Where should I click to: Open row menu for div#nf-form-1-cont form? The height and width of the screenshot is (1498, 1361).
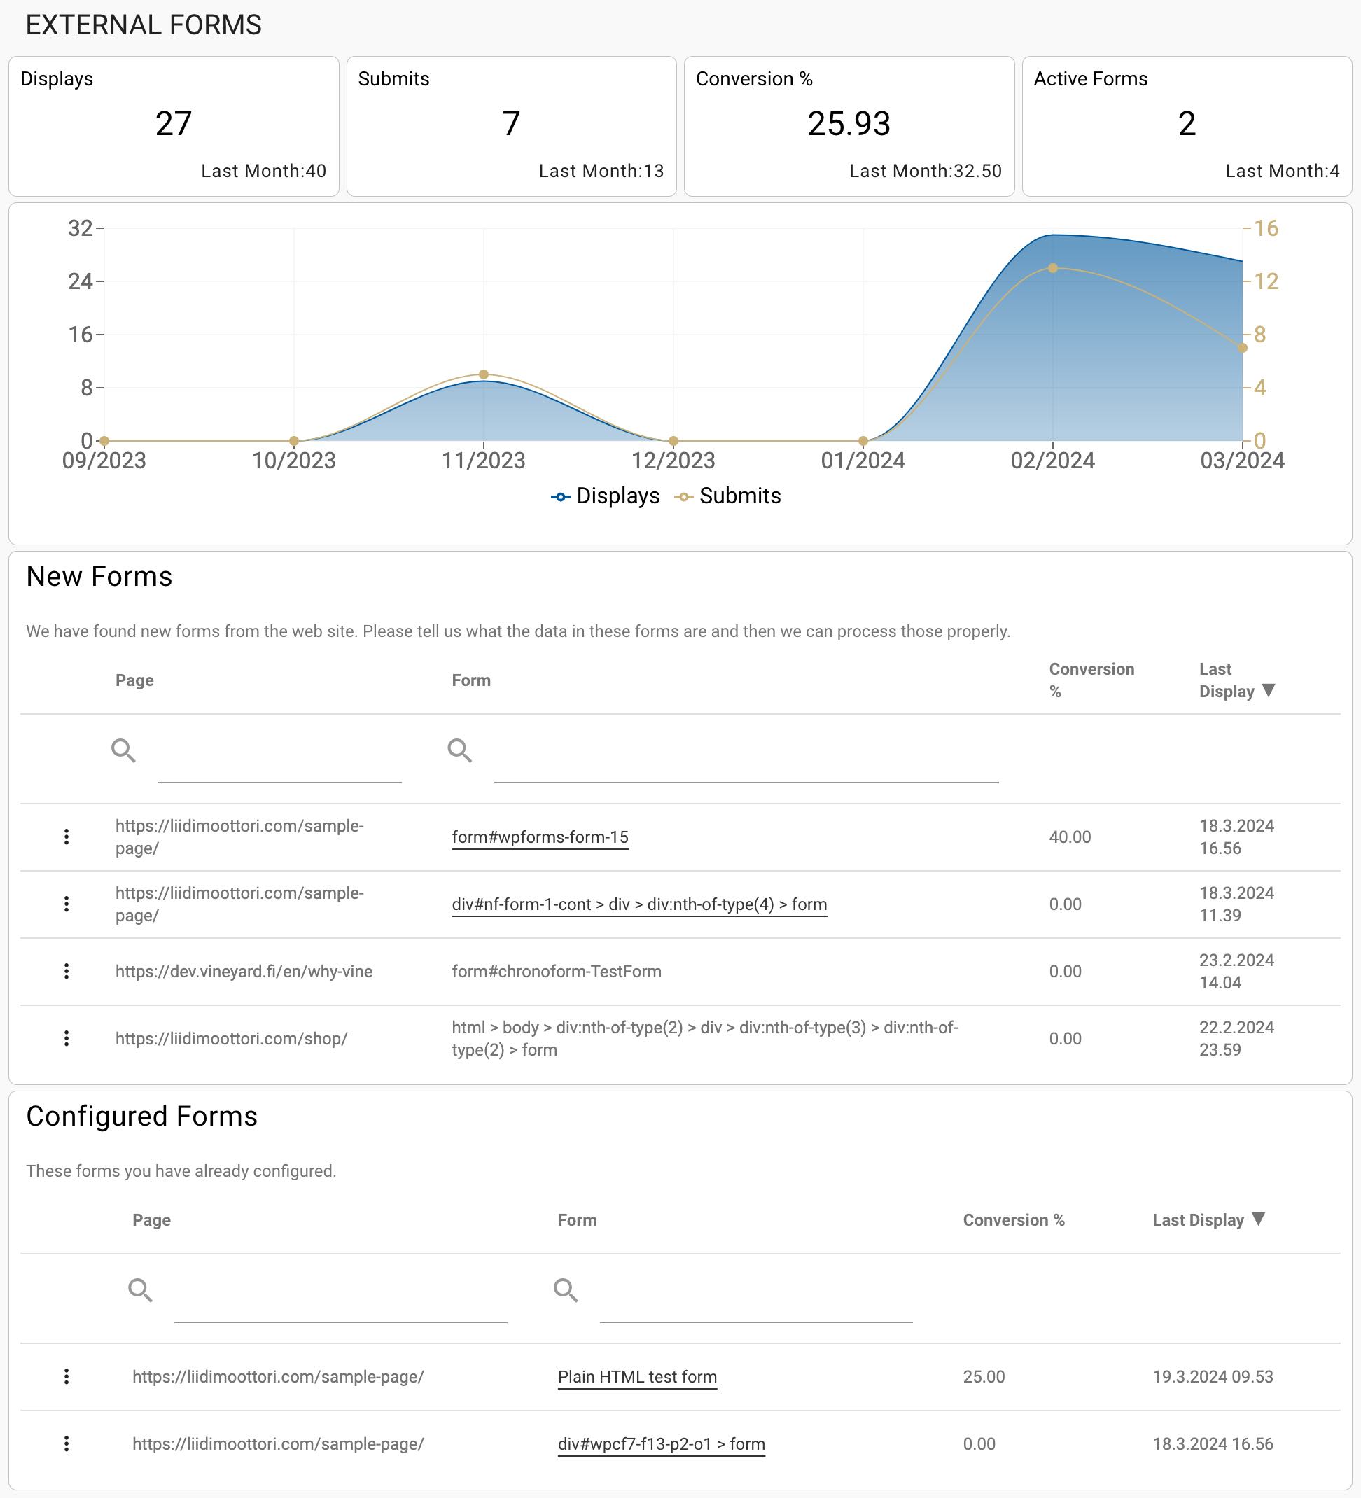[x=66, y=904]
